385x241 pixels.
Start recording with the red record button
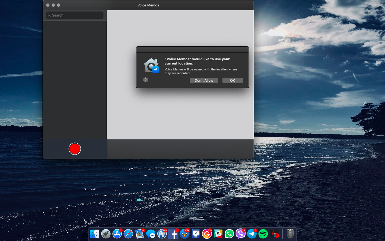75,149
